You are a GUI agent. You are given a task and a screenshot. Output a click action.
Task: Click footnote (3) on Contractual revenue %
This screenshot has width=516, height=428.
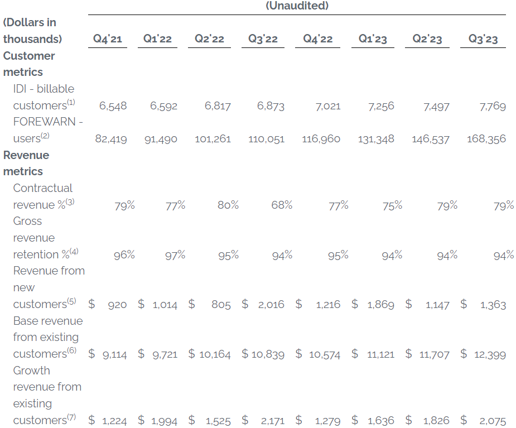[x=70, y=201]
